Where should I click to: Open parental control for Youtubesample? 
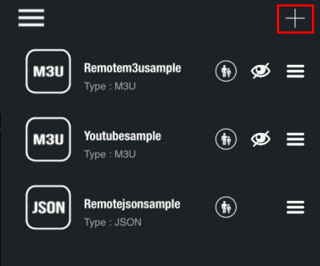226,139
